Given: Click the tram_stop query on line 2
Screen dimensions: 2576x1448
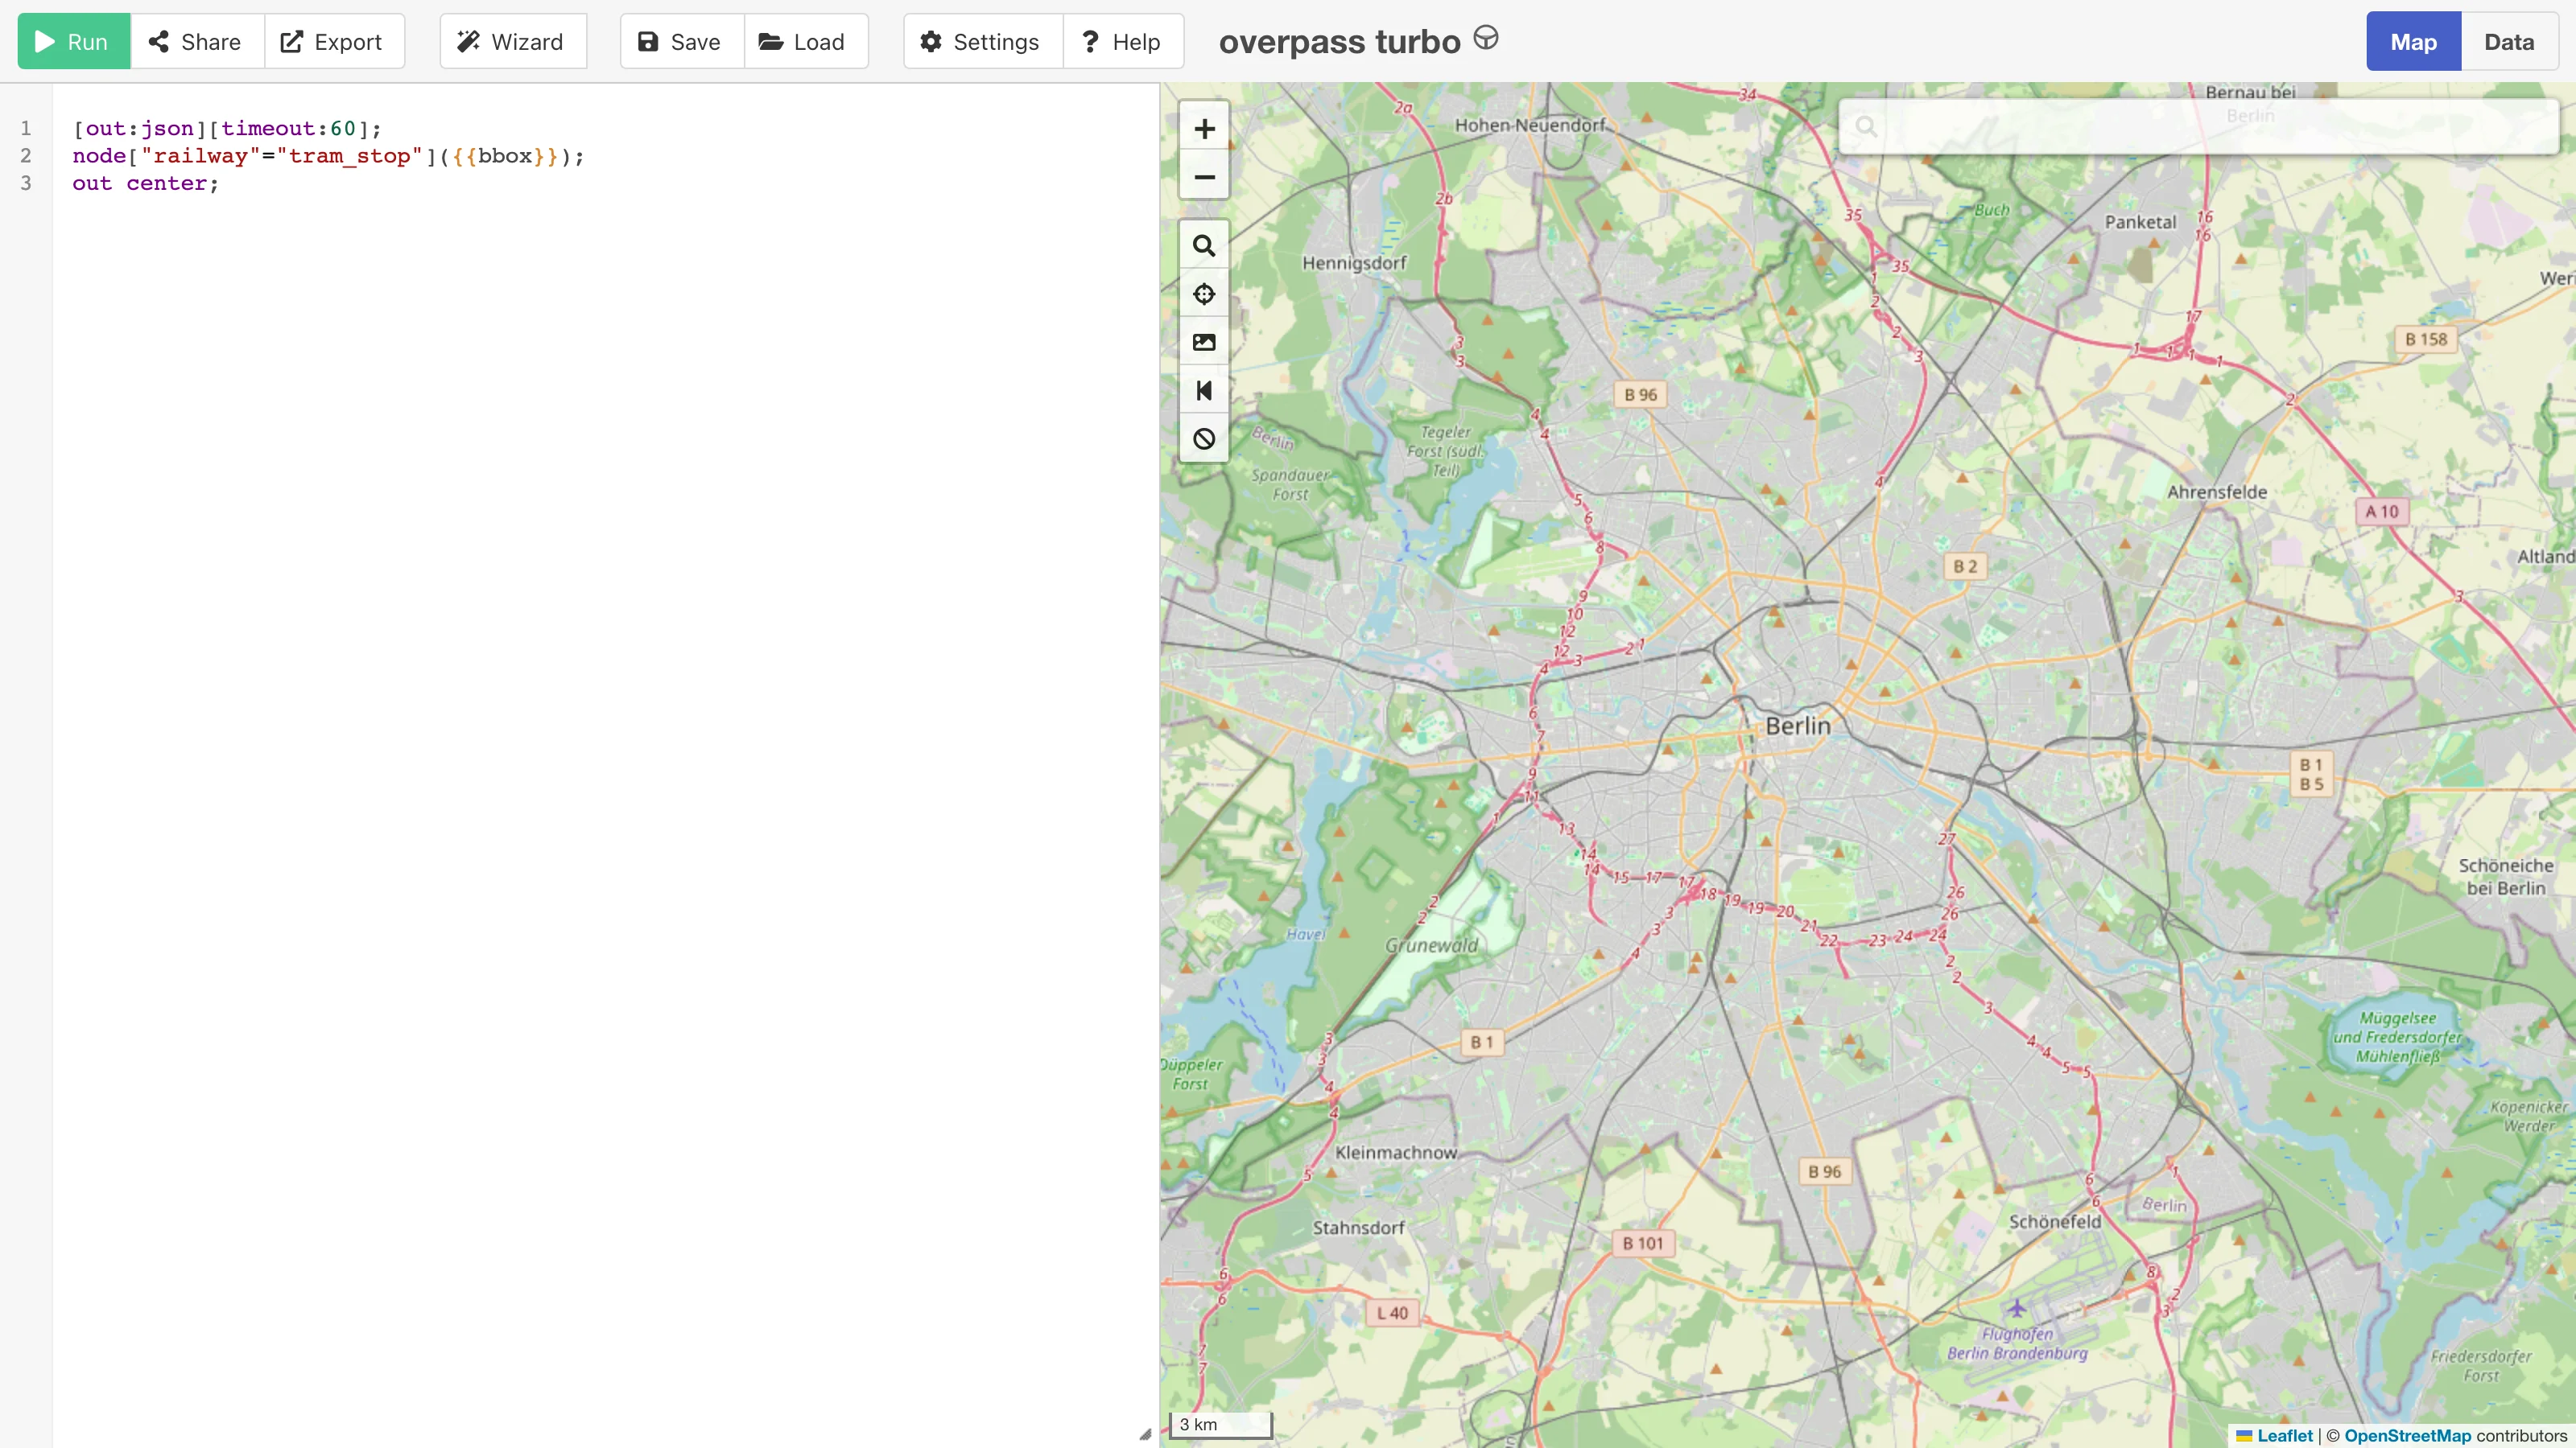Looking at the screenshot, I should tap(328, 156).
